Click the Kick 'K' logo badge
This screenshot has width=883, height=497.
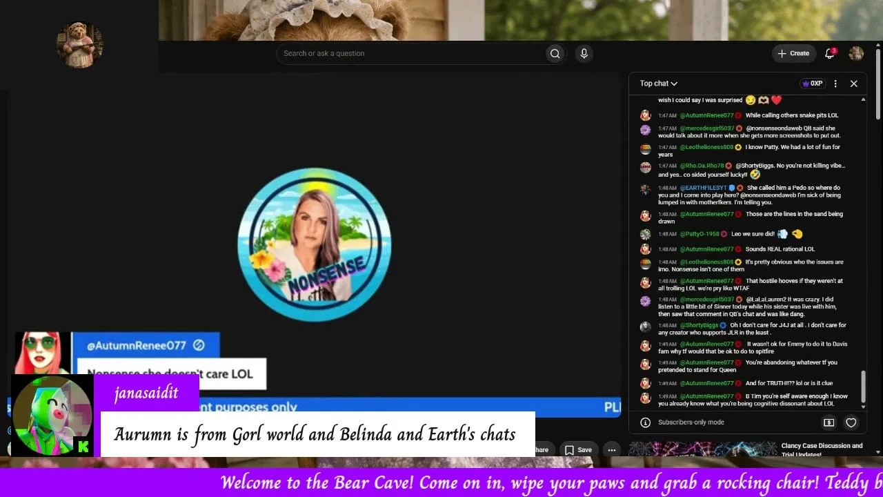(83, 447)
